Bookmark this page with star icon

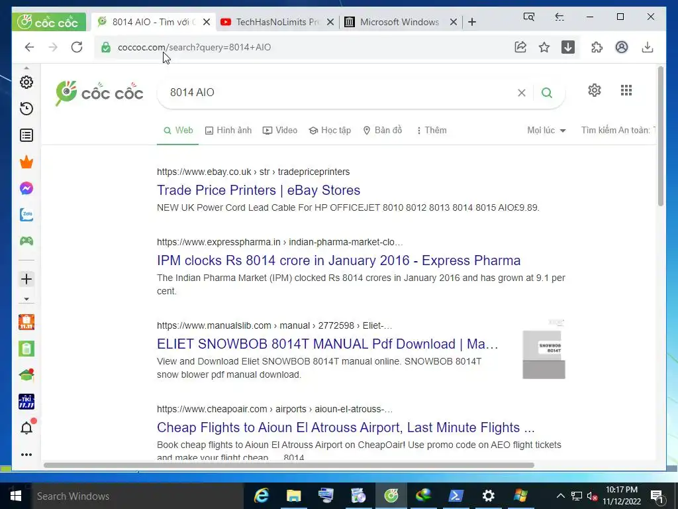[x=544, y=47]
